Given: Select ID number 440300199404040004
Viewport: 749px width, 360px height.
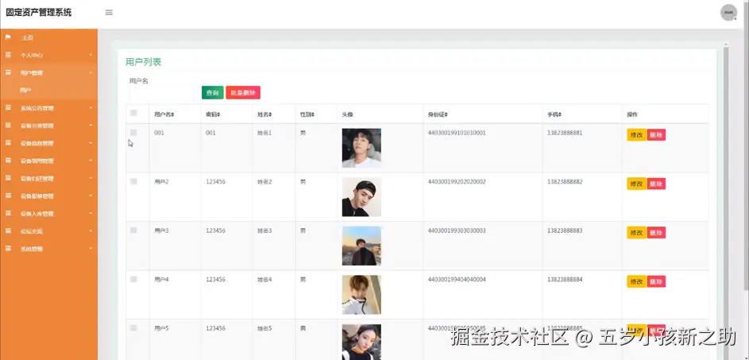Looking at the screenshot, I should coord(457,279).
